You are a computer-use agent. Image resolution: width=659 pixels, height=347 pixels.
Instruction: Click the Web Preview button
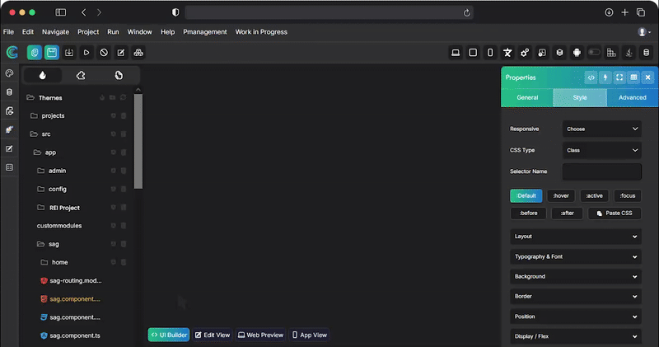point(261,335)
